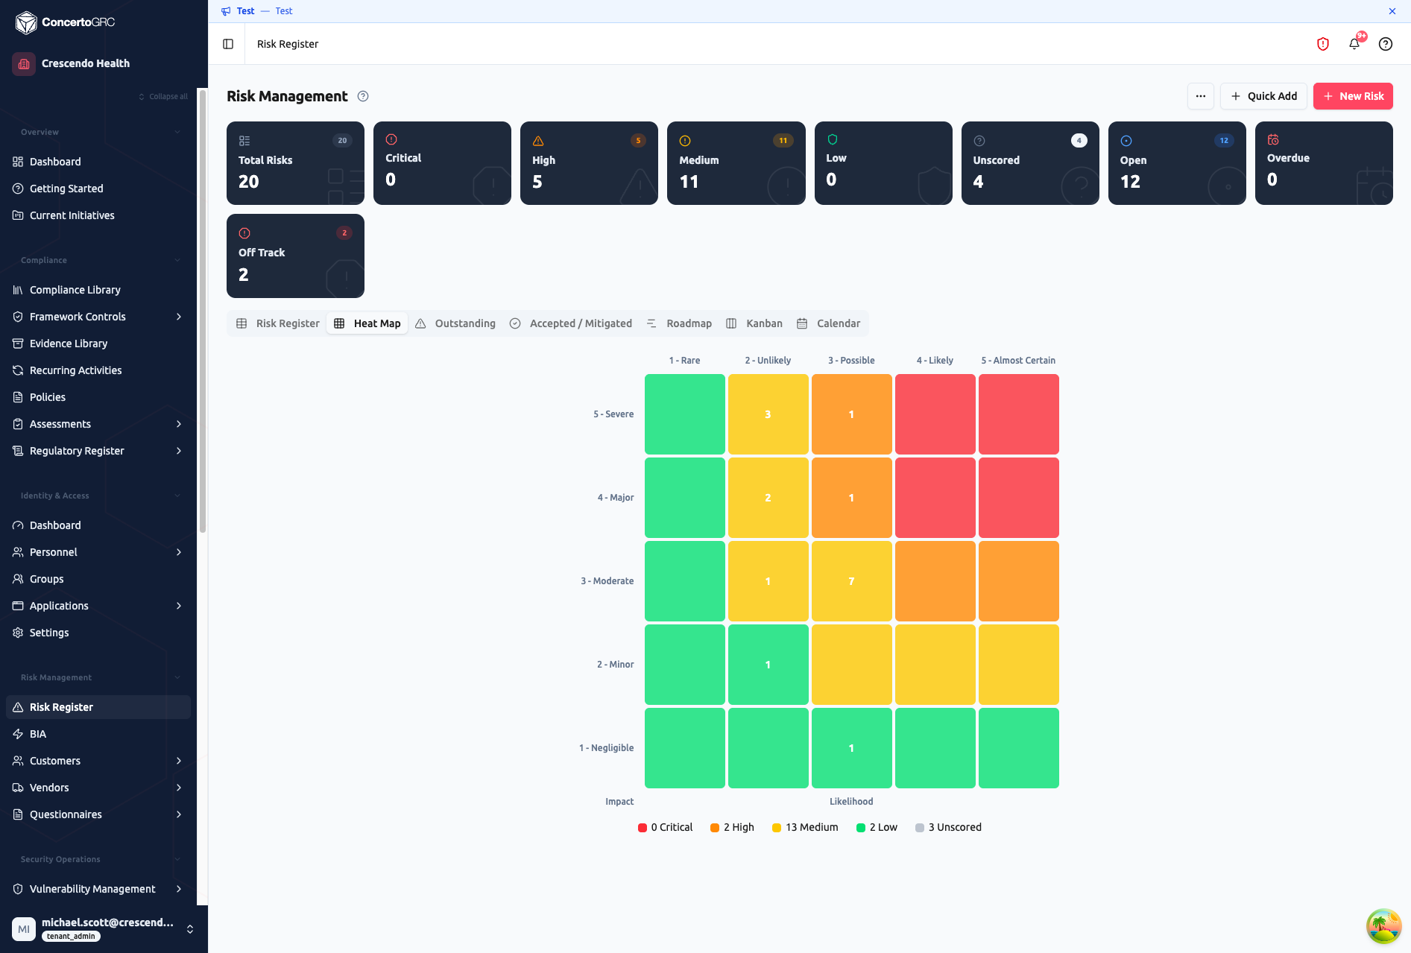This screenshot has width=1411, height=953.
Task: Expand Framework Controls submenu
Action: pyautogui.click(x=179, y=317)
